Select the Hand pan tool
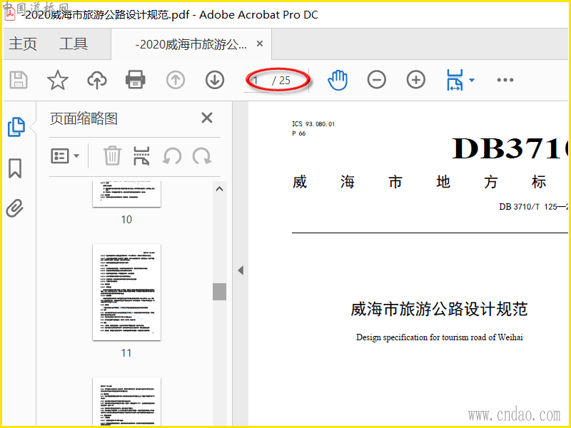The height and width of the screenshot is (428, 571). (x=338, y=80)
